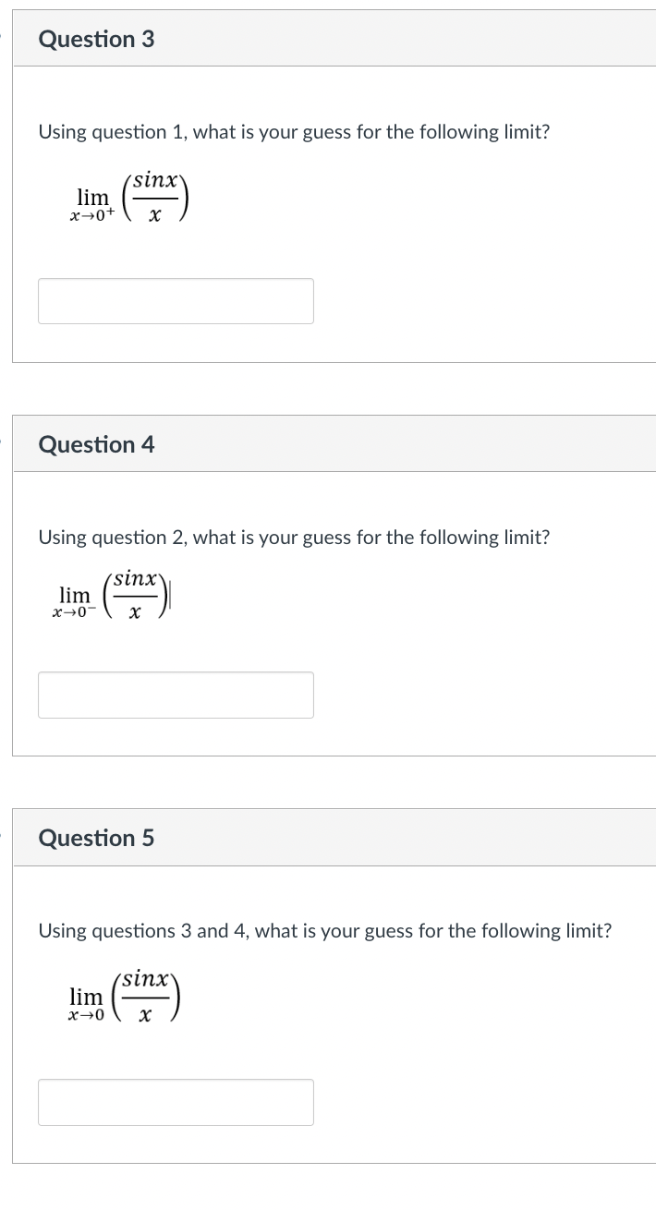Click the question flag marker beside Question 5
656x1210 pixels.
coord(3,833)
